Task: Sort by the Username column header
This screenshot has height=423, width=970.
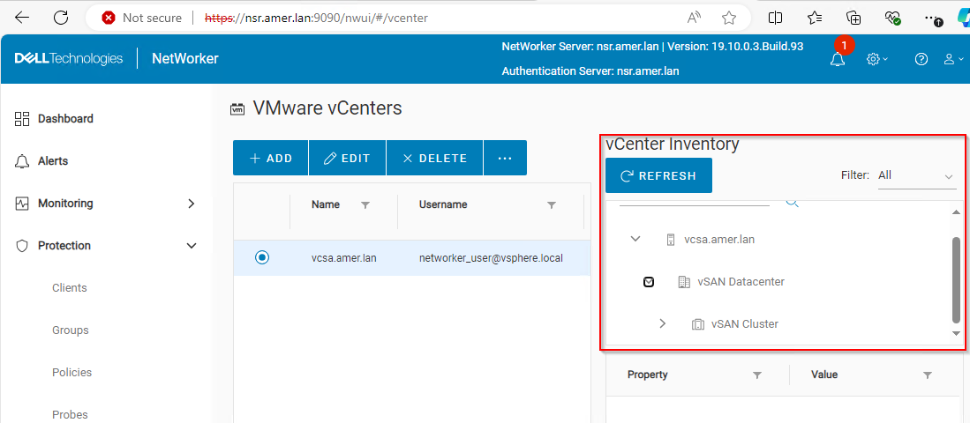Action: point(443,204)
